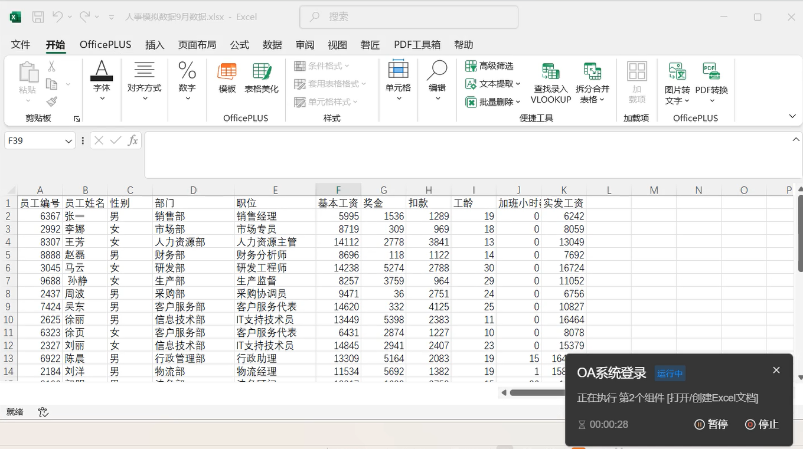Open the Customize Quick Access Toolbar dropdown

(x=112, y=17)
